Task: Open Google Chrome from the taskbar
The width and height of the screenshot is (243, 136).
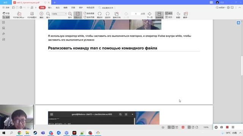Action: click(x=19, y=133)
